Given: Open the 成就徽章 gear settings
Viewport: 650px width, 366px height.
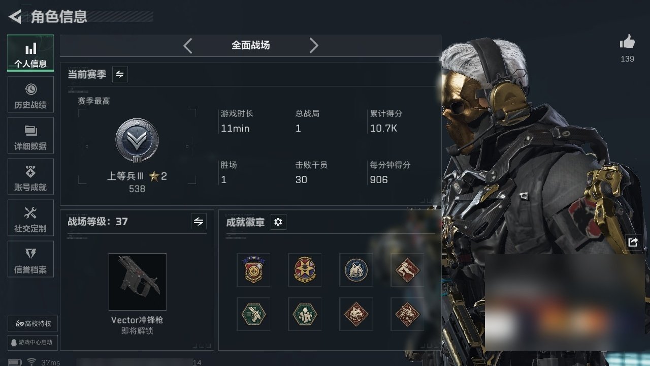Looking at the screenshot, I should point(278,222).
